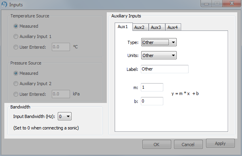This screenshot has height=156, width=242.
Task: Select the Aux1 tab
Action: coord(123,27)
